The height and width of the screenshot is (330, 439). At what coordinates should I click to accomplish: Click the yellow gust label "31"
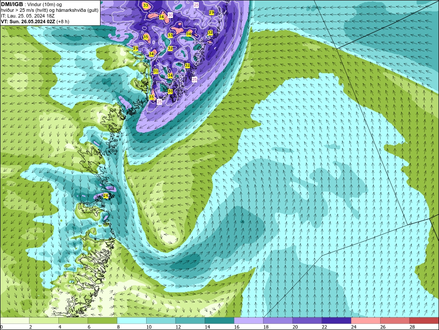coord(156,71)
